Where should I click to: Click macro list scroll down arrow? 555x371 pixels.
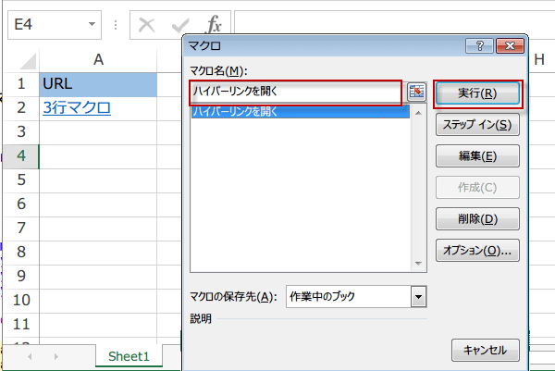click(x=418, y=264)
